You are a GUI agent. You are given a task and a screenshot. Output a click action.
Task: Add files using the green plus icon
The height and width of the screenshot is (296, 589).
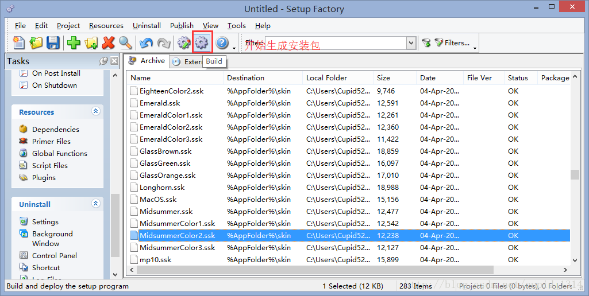pos(74,43)
